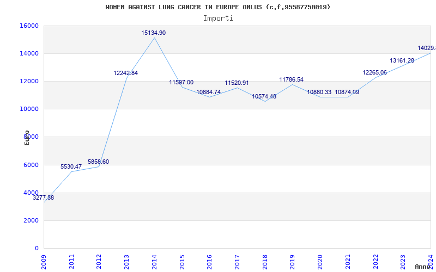The width and height of the screenshot is (436, 272).
Task: Click the 11597.00 data label
Action: 181,83
